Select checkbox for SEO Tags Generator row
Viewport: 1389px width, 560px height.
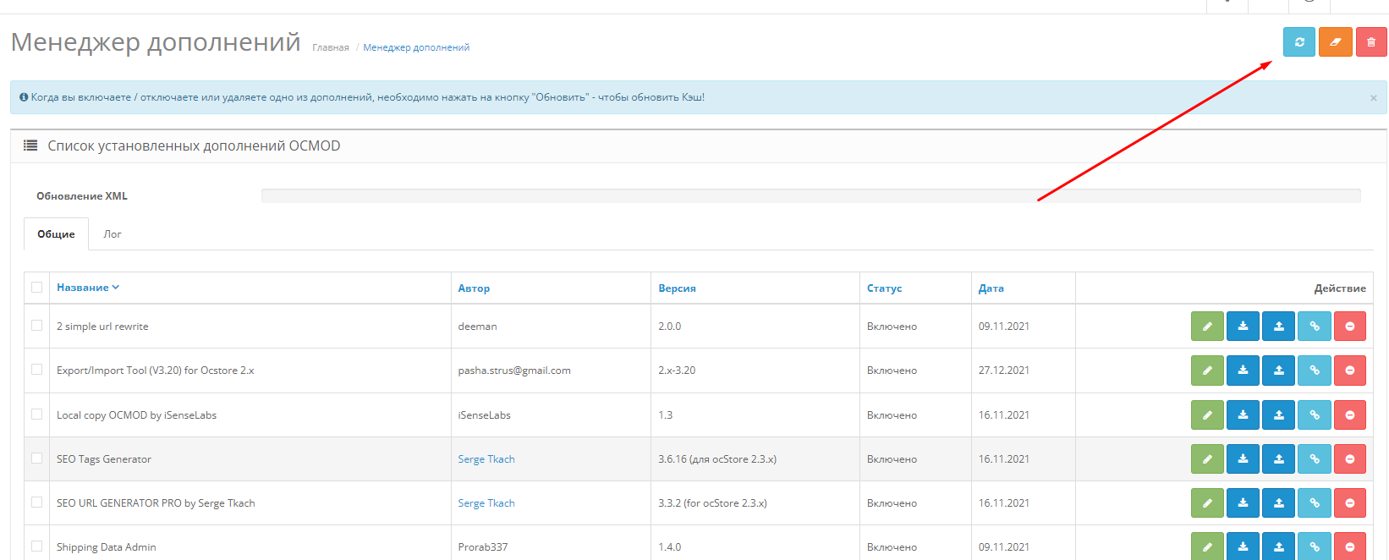[x=36, y=458]
